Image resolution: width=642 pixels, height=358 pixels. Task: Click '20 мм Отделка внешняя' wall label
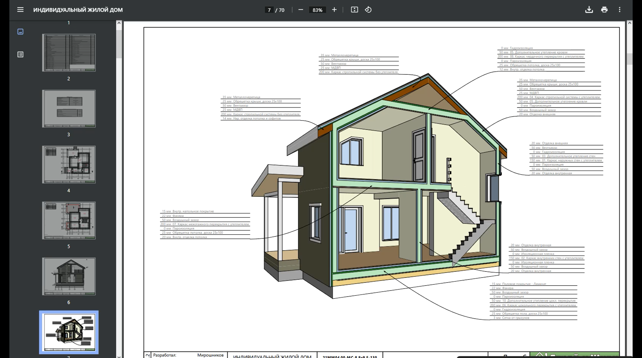tap(549, 143)
